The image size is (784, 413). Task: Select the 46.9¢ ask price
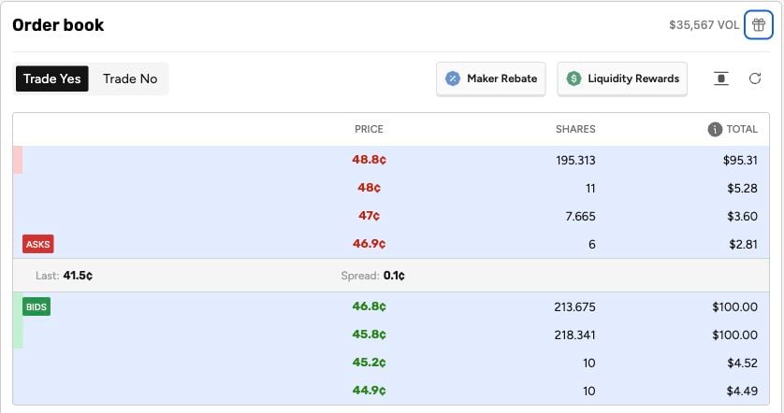(x=369, y=244)
